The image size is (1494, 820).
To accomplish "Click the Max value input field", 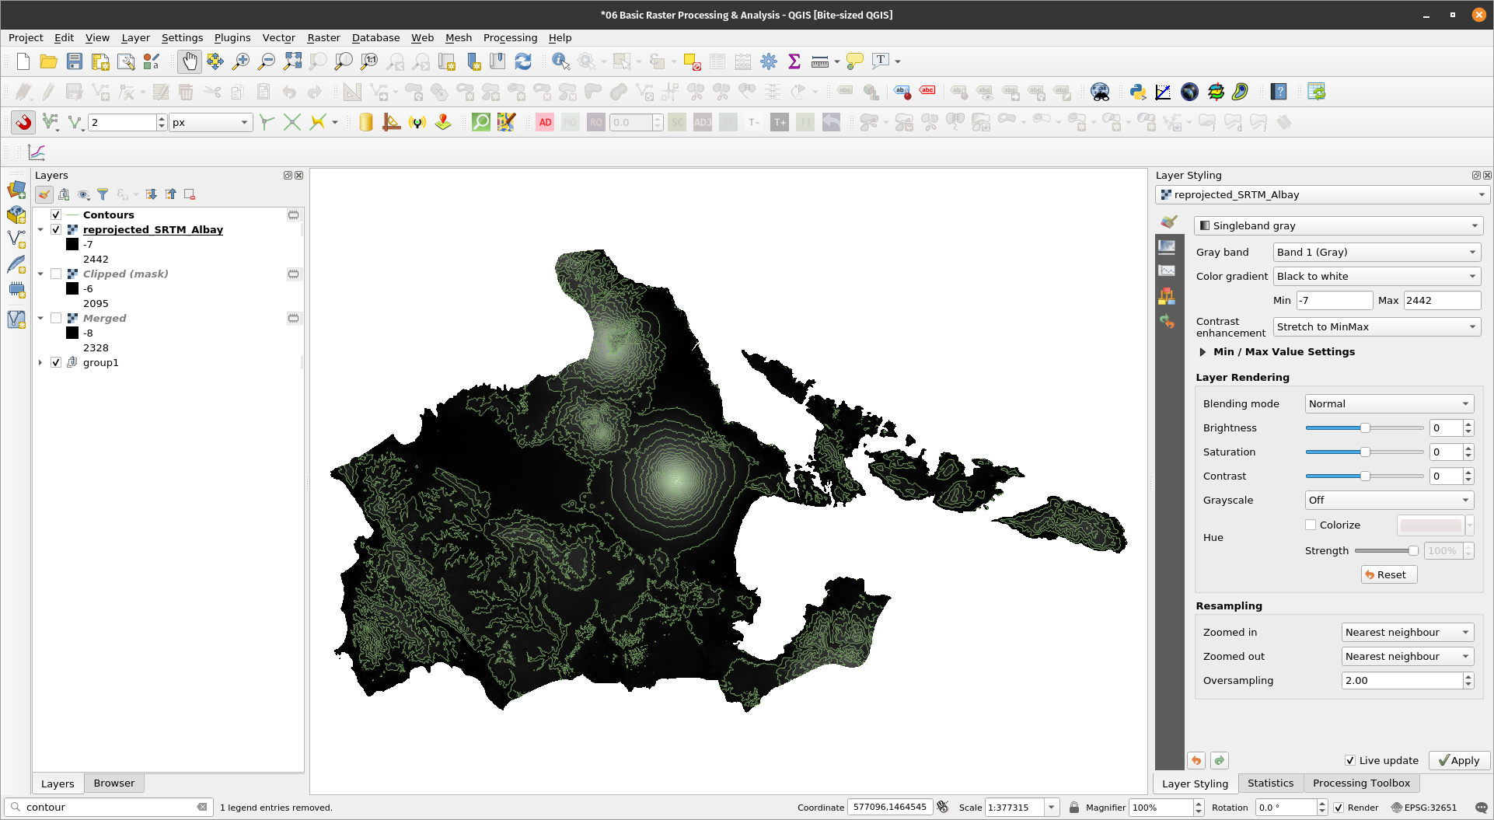I will (1440, 300).
